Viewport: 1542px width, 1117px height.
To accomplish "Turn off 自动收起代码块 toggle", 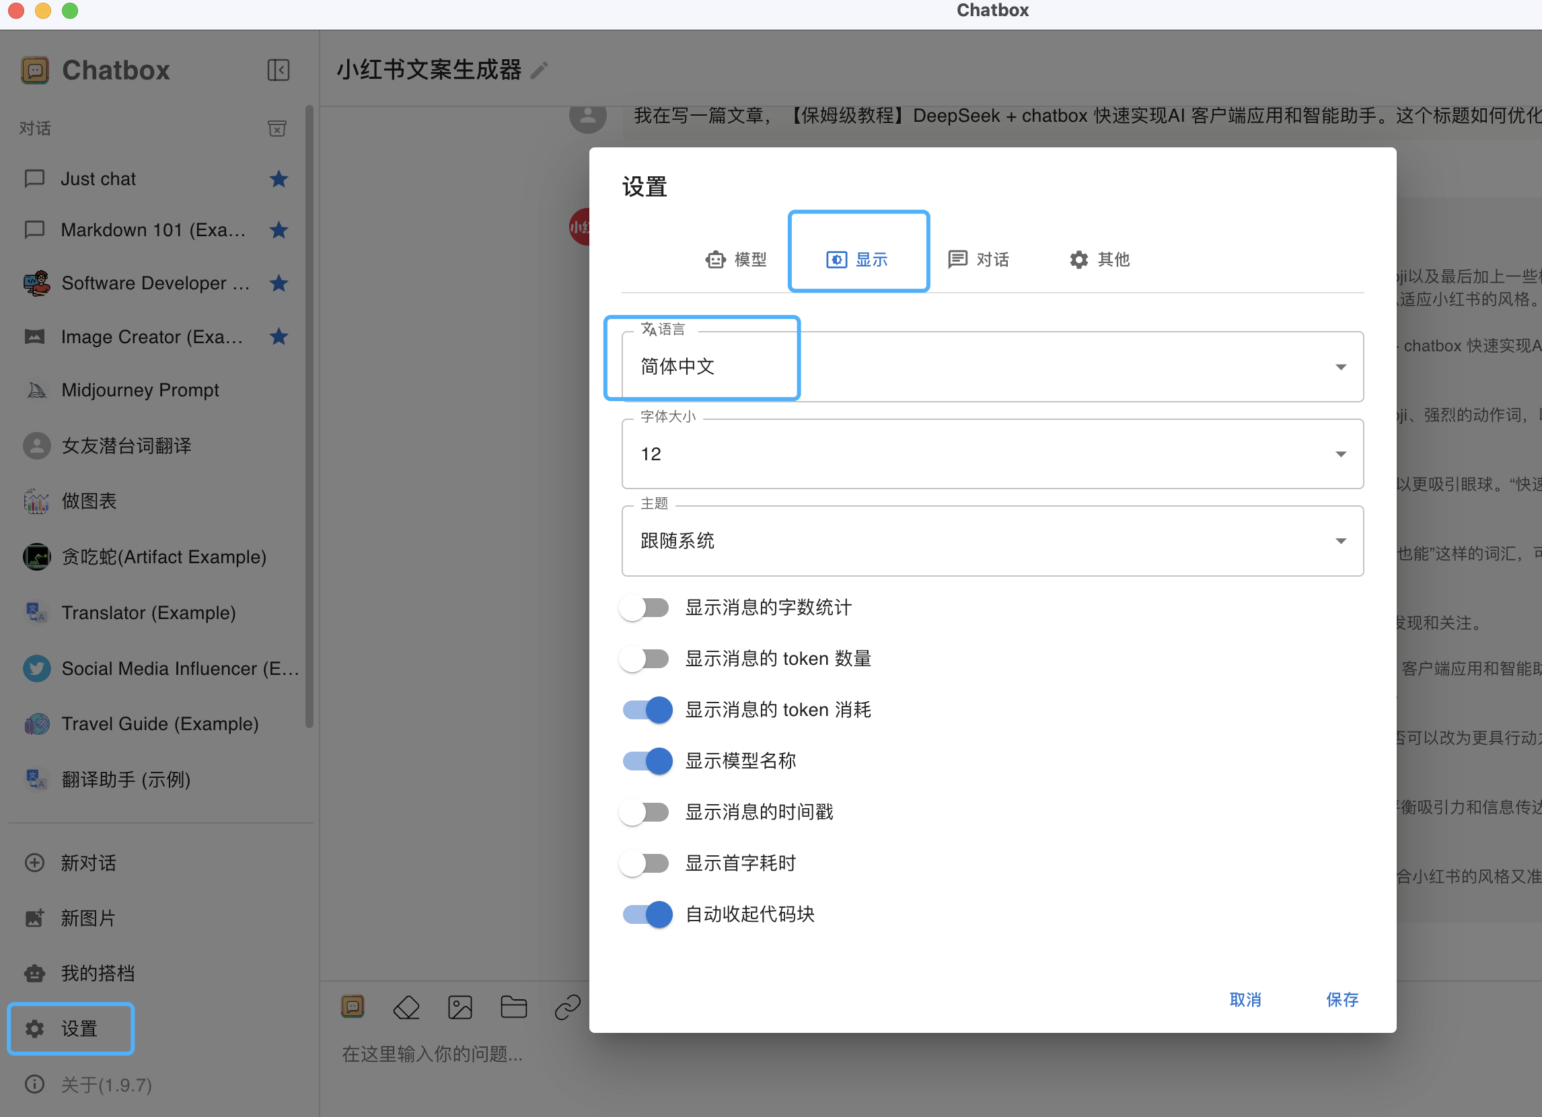I will (x=647, y=914).
